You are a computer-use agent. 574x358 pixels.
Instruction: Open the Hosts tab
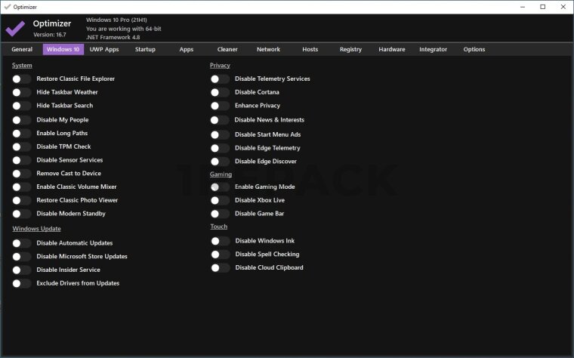pyautogui.click(x=310, y=50)
